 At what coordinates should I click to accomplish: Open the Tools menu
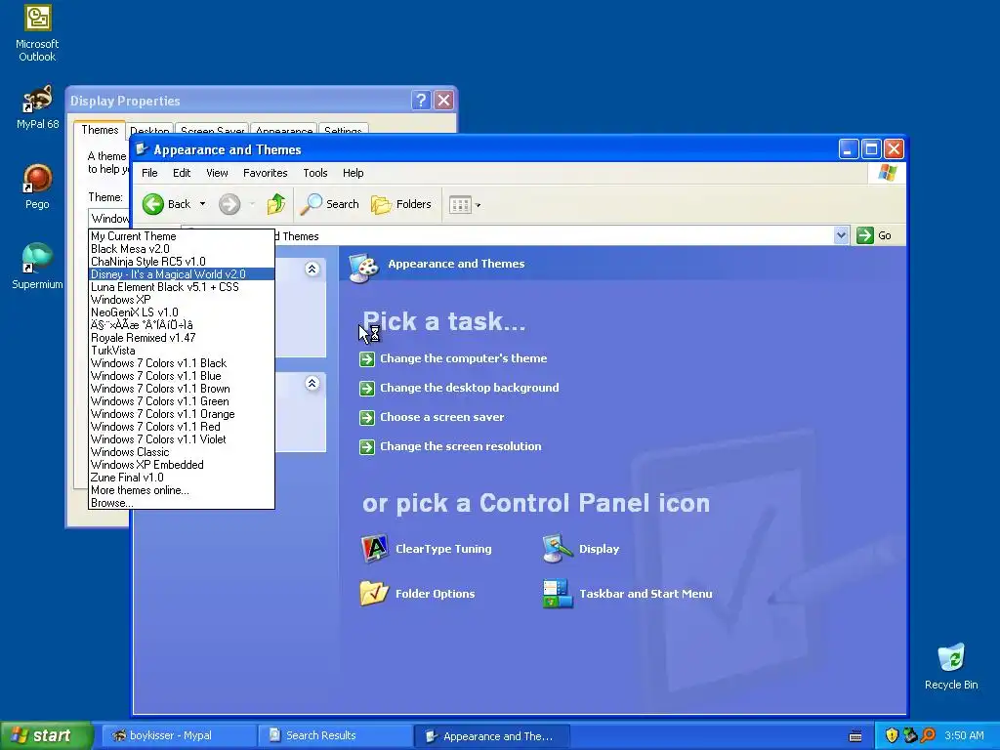315,173
